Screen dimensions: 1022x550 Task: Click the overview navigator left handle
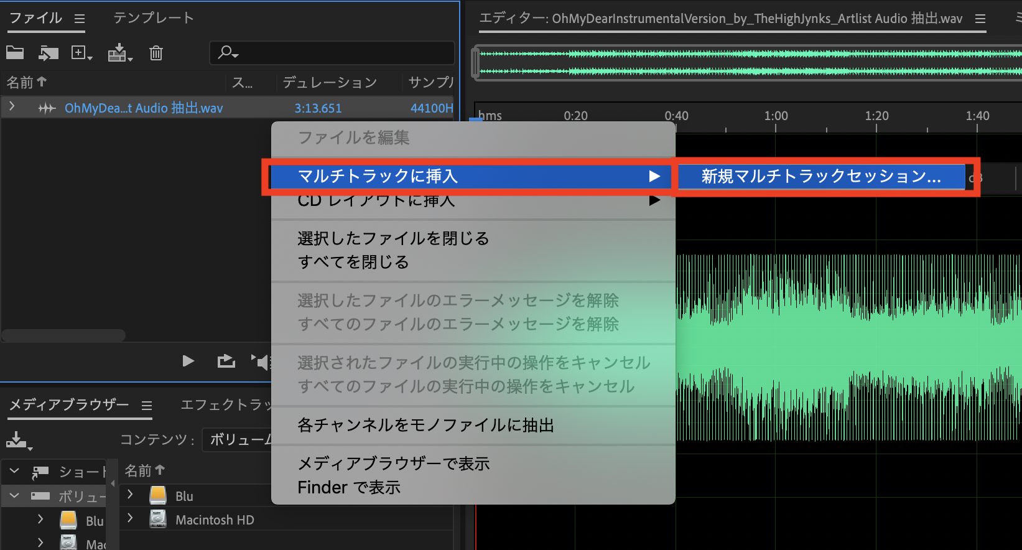click(x=476, y=63)
